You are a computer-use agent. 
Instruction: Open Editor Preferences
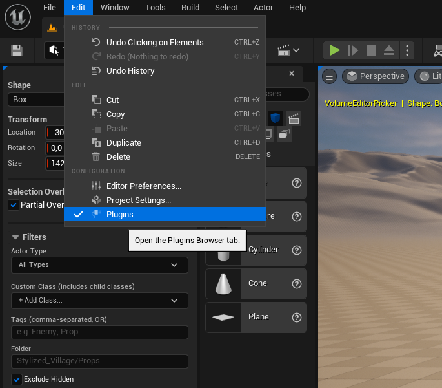pyautogui.click(x=165, y=186)
